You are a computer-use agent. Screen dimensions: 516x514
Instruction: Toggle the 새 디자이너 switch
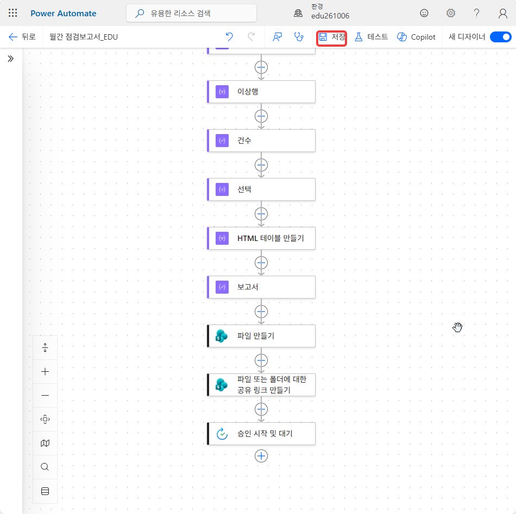500,37
